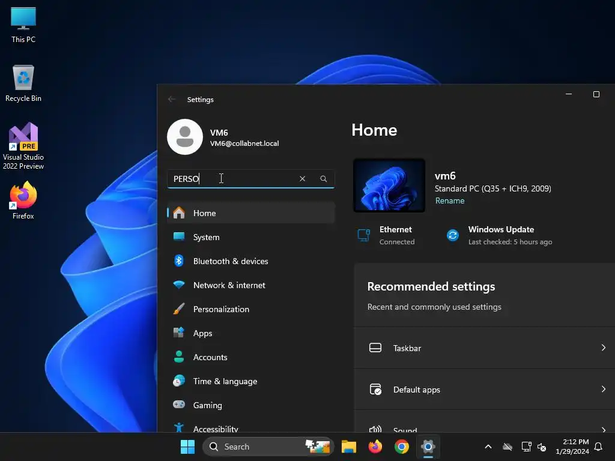This screenshot has width=615, height=461.
Task: Click the back arrow in Settings
Action: click(171, 99)
